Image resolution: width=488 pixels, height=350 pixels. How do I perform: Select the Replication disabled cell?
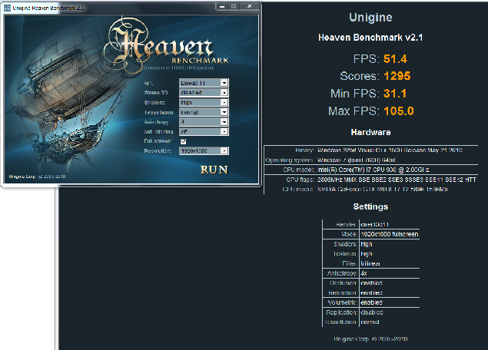tap(390, 312)
